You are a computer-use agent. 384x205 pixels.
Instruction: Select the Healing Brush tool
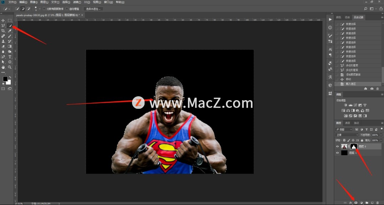tap(3, 36)
